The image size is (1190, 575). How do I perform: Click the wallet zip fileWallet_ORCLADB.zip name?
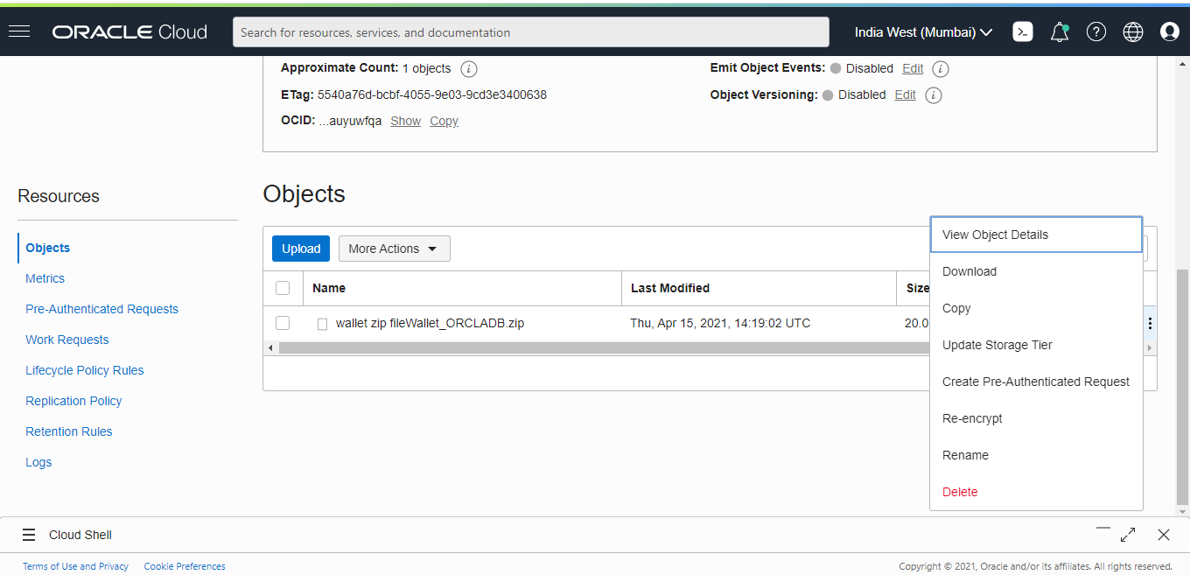click(430, 323)
